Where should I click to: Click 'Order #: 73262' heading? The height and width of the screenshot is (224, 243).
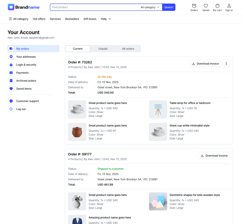(80, 62)
